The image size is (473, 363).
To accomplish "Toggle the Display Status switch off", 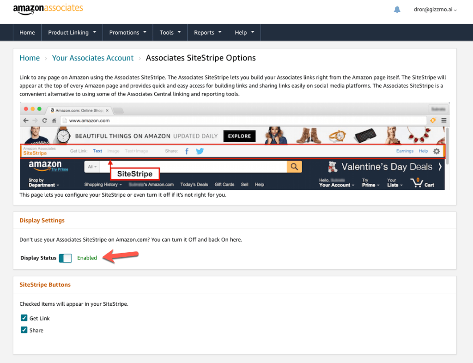I will (65, 258).
